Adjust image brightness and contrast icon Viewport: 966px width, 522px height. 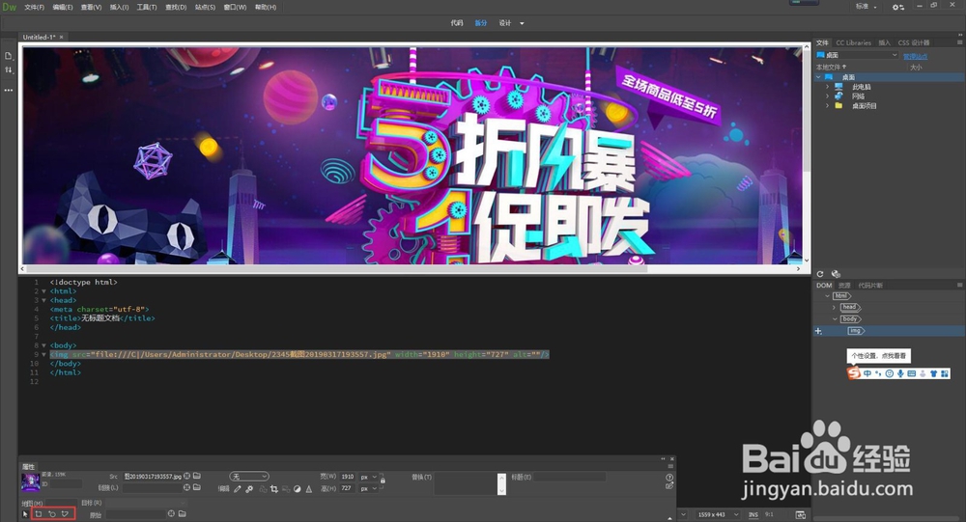(x=298, y=489)
